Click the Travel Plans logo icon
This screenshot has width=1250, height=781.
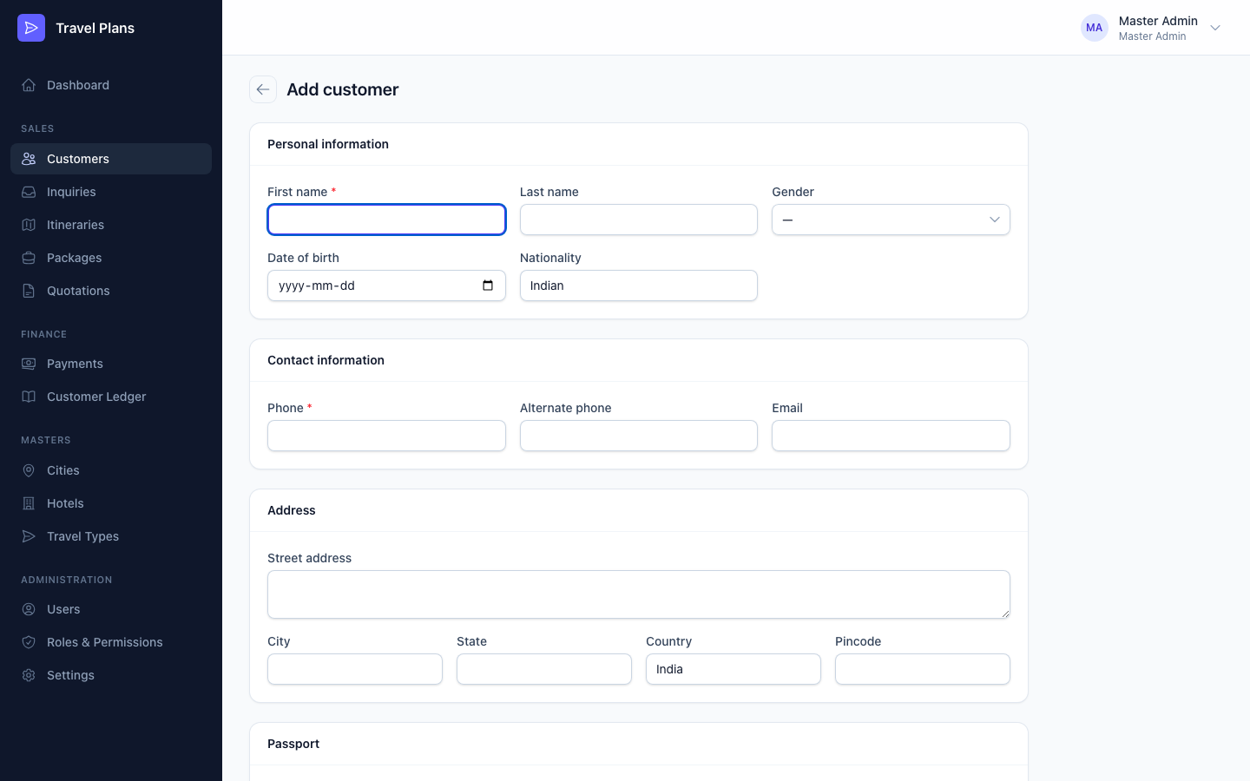click(31, 28)
